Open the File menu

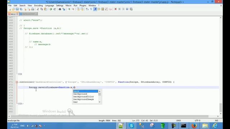coord(10,6)
